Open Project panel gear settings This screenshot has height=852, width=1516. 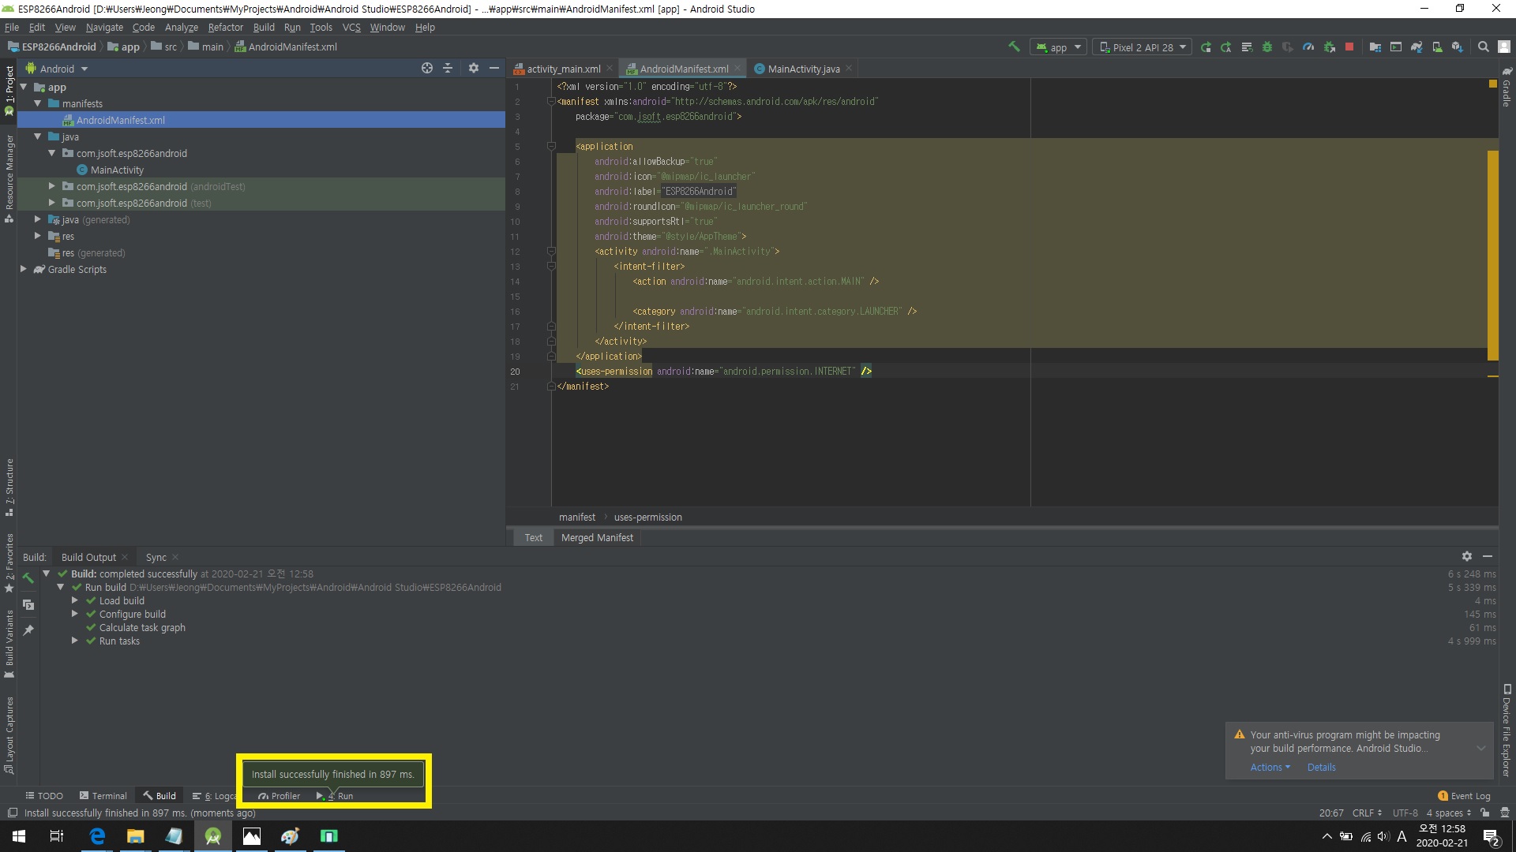(x=474, y=69)
